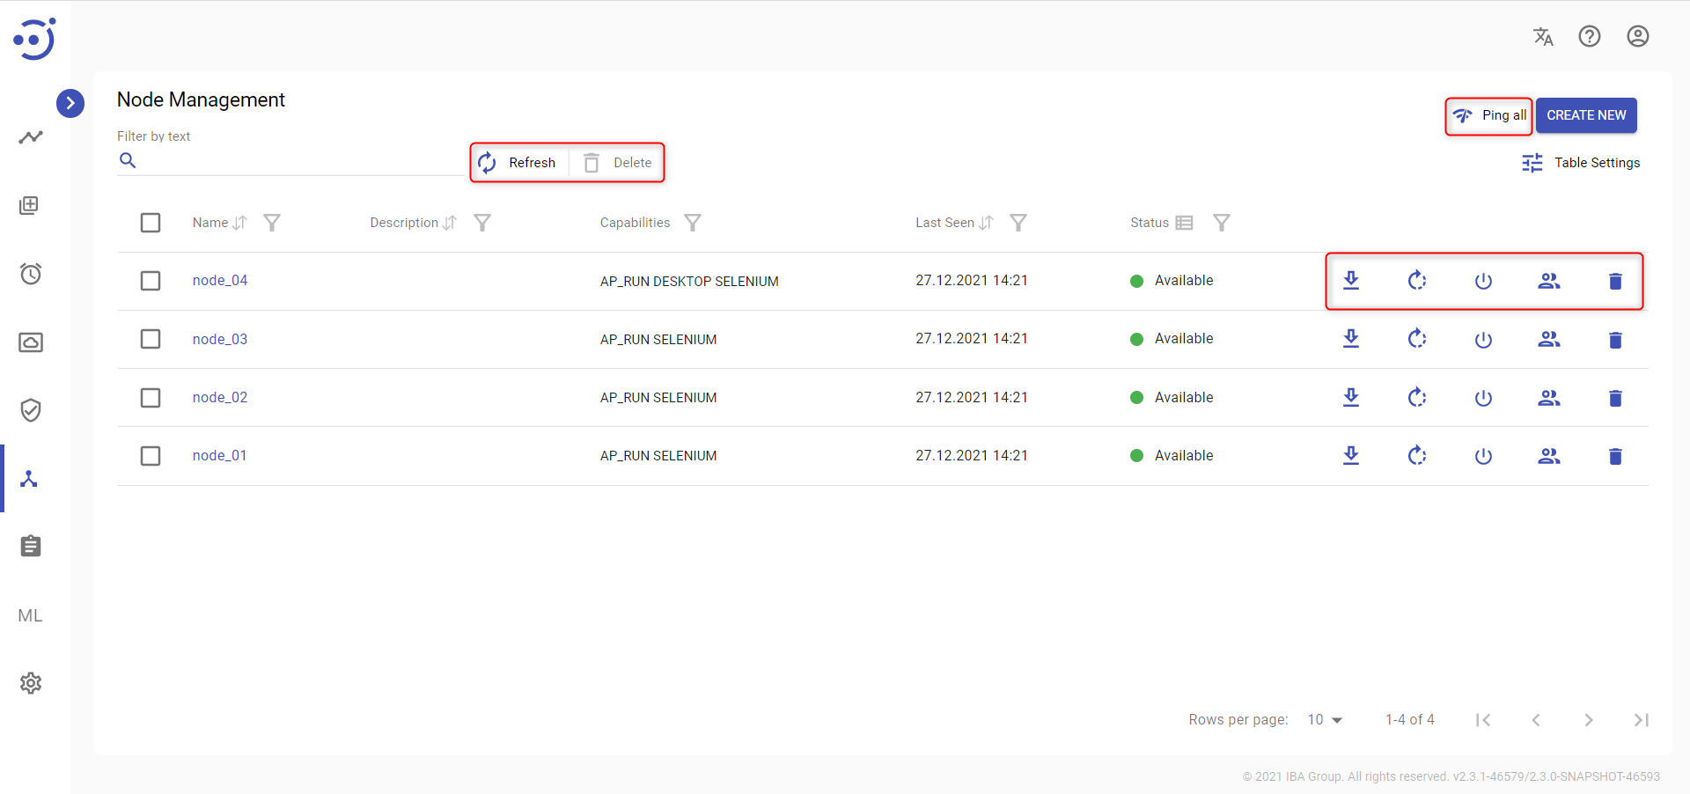The image size is (1690, 794).
Task: Download node_02 using its download icon
Action: pyautogui.click(x=1351, y=398)
